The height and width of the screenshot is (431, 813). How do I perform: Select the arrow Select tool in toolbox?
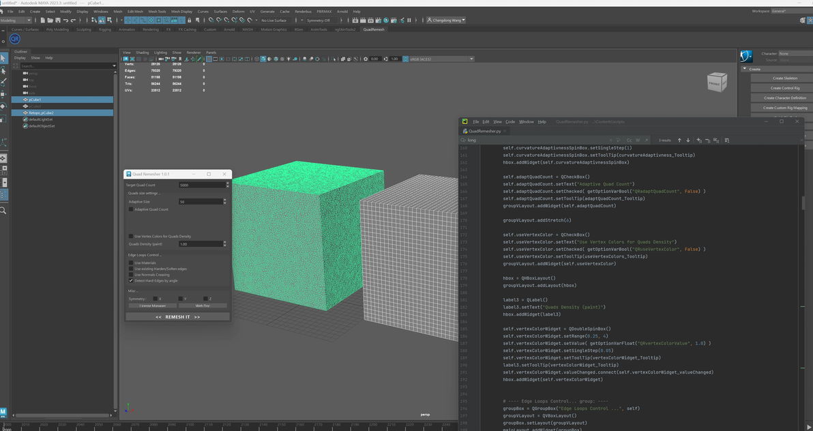[3, 59]
